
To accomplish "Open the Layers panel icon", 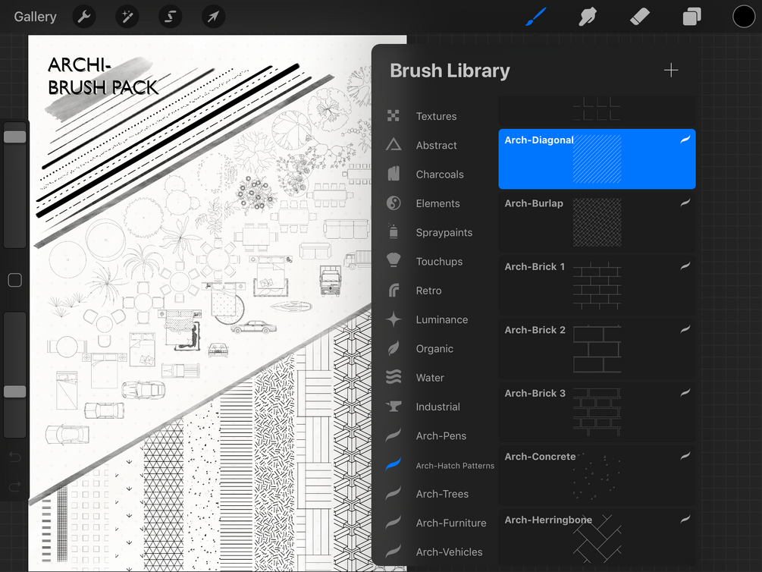I will (691, 17).
